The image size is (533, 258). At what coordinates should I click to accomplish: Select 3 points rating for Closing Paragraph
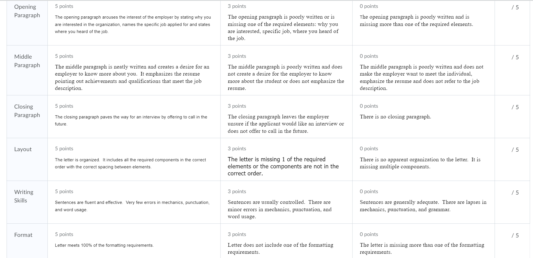coord(286,117)
